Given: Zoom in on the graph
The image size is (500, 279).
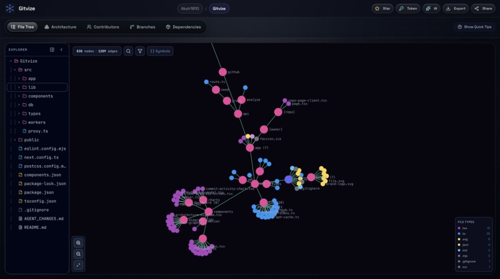Looking at the screenshot, I should [78, 243].
